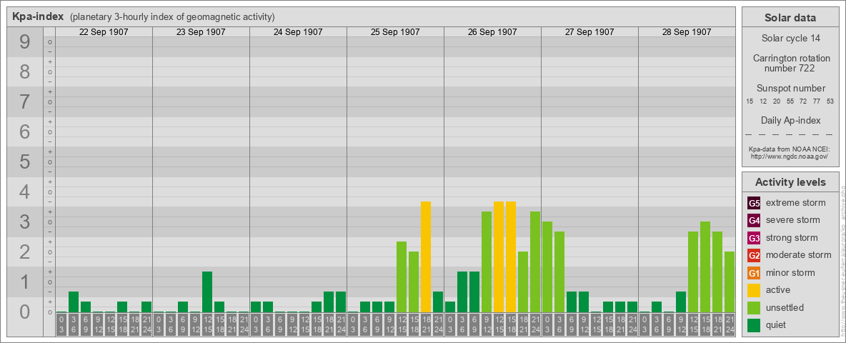Click the 15-18 yellow bar on 26 Sep 1907

tap(510, 257)
